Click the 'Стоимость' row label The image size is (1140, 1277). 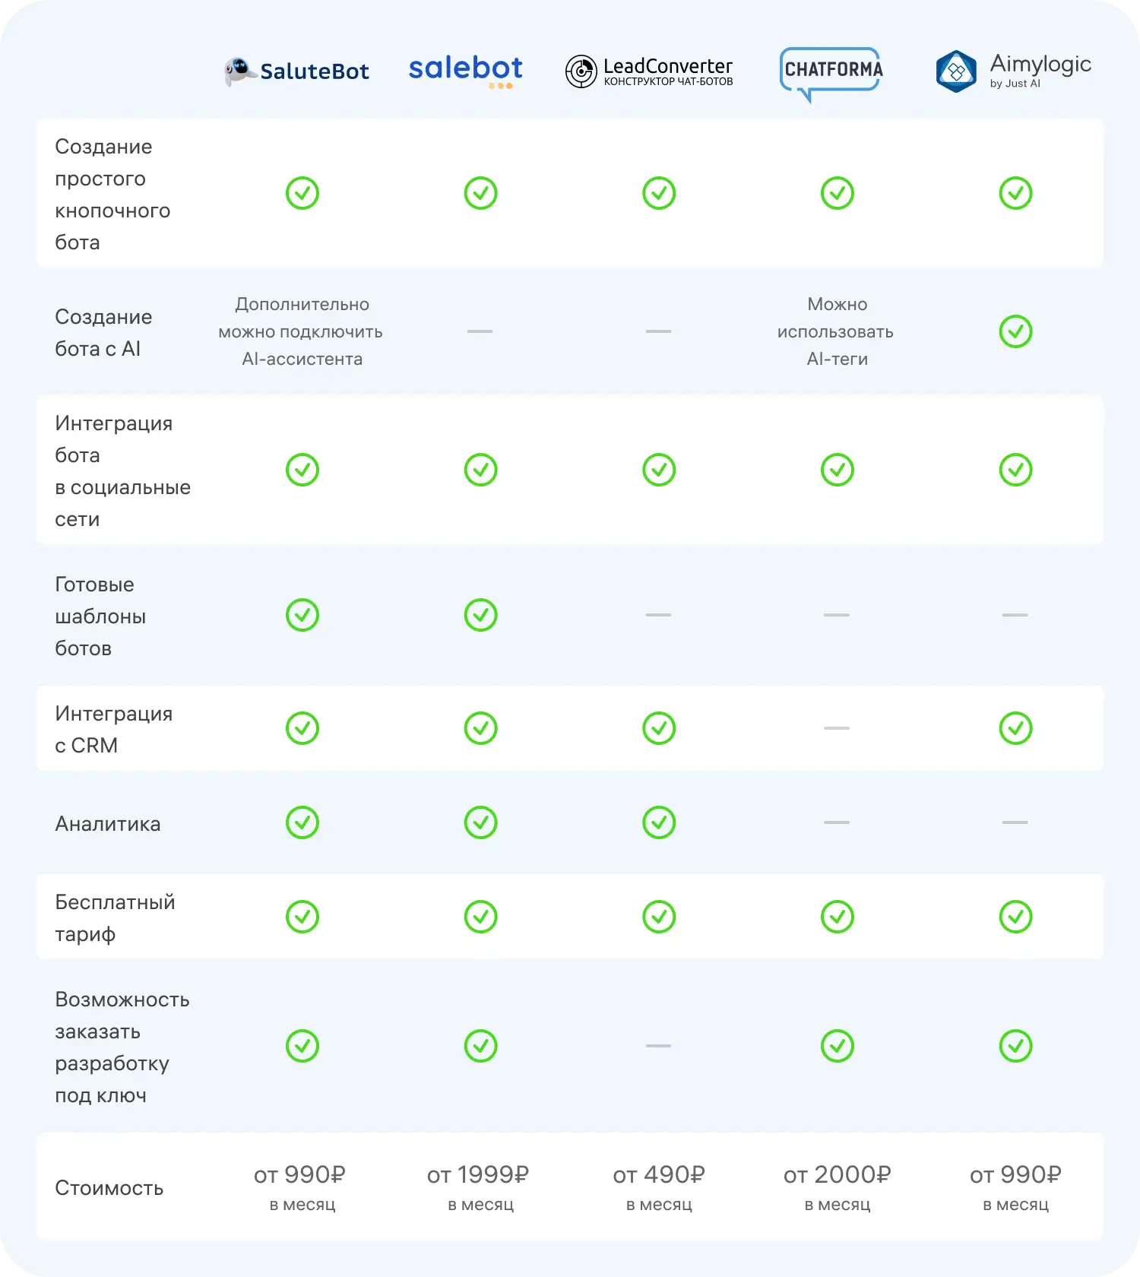[x=109, y=1188]
